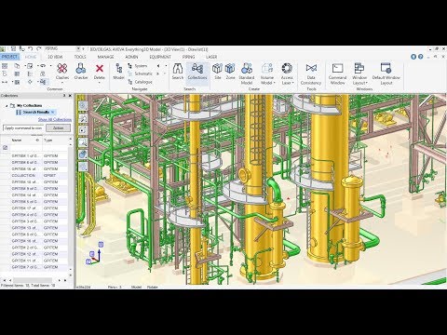The image size is (447, 335).
Task: Switch to the LASER ribbon tab
Action: pos(211,57)
